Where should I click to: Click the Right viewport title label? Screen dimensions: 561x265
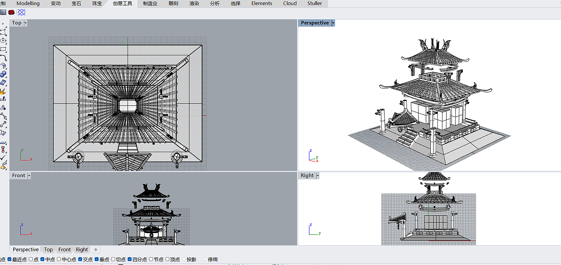307,175
